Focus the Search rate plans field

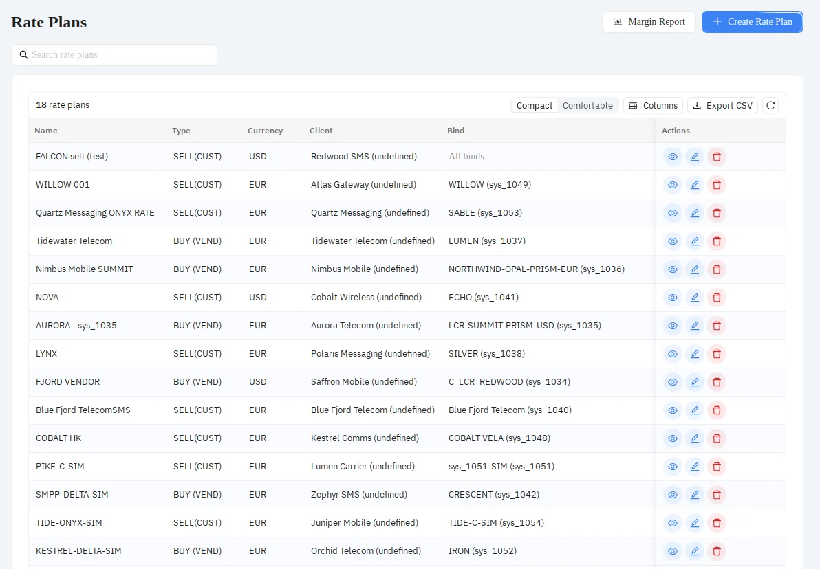(114, 55)
